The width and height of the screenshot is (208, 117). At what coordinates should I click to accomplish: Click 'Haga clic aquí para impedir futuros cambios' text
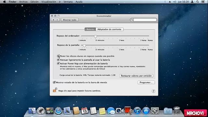point(80,91)
